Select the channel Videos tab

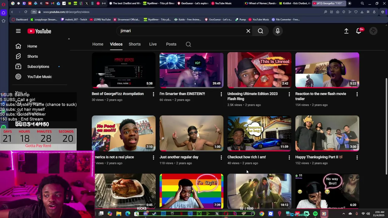point(116,44)
